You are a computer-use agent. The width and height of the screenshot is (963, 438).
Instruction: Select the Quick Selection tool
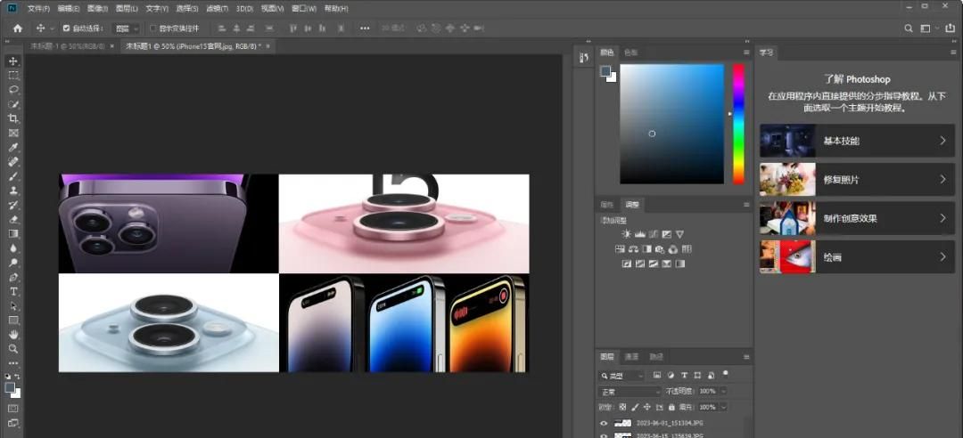point(12,104)
